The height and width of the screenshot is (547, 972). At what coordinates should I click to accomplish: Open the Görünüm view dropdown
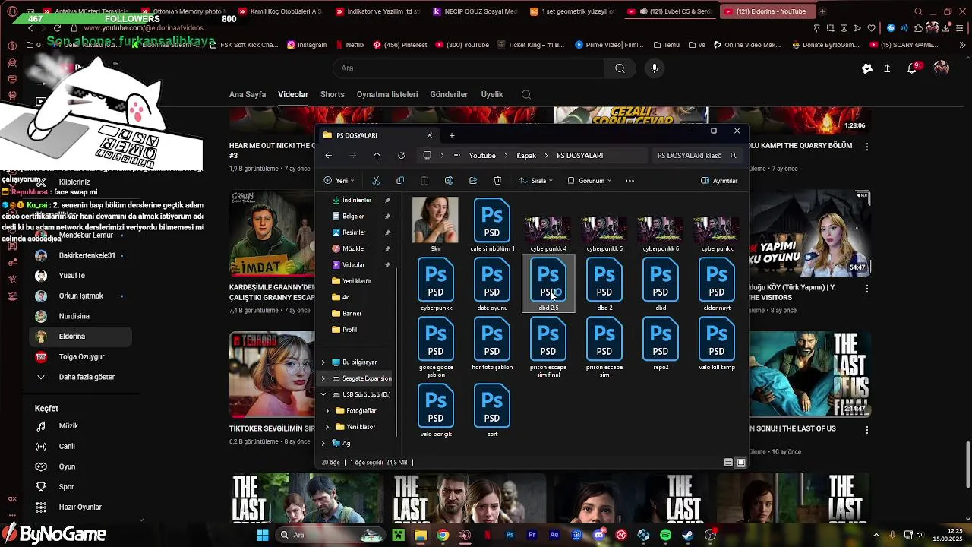click(x=590, y=181)
